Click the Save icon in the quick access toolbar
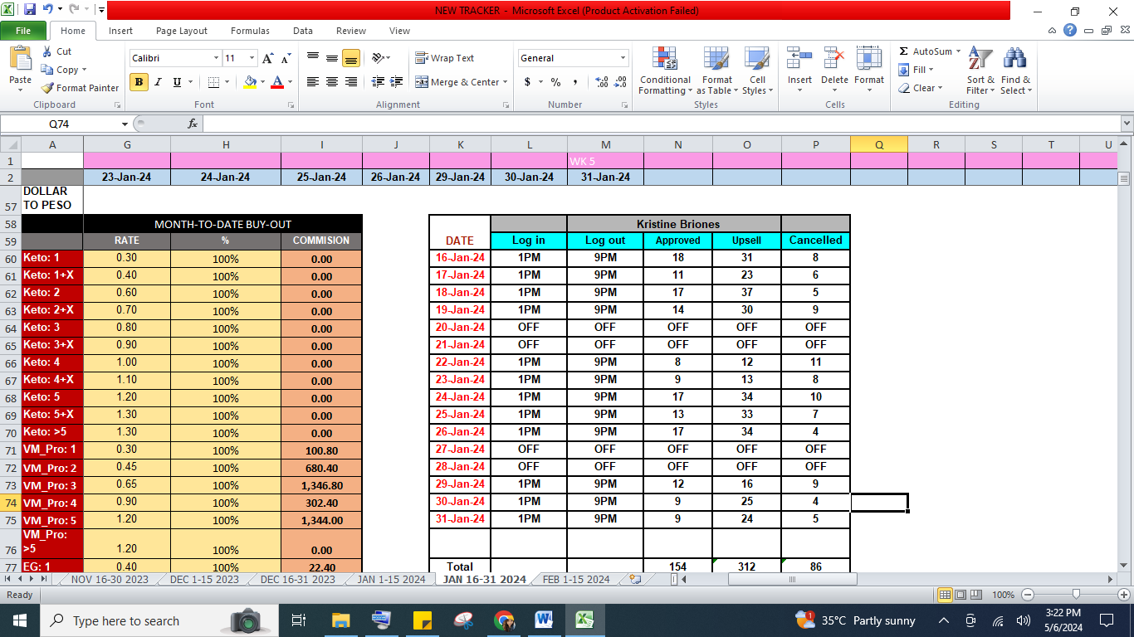The height and width of the screenshot is (637, 1134). [30, 10]
